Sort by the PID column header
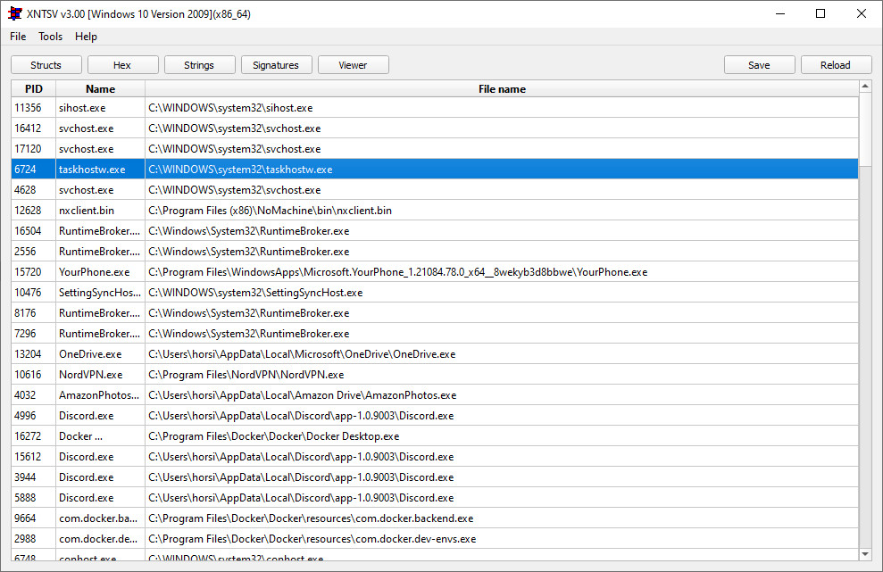This screenshot has width=883, height=572. [x=34, y=89]
